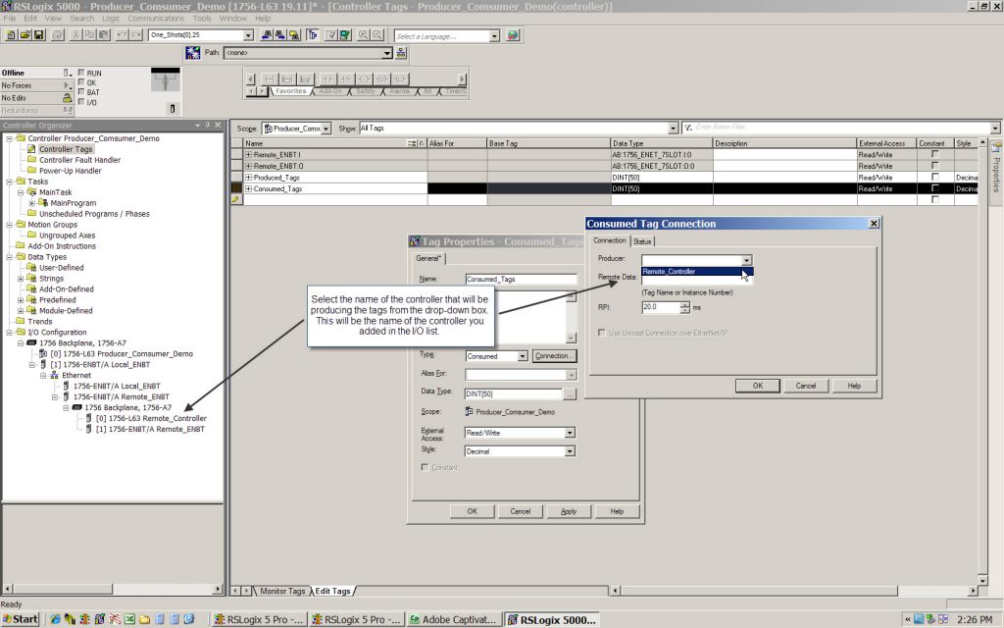
Task: Open the Style drop-down showing Decimal
Action: pos(570,451)
